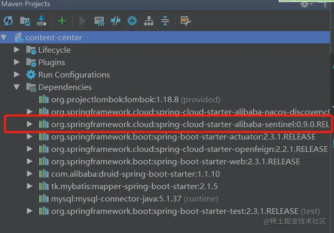Screen dimensions: 334x233
Task: Click Reimport All Maven Projects icon
Action: 8,21
